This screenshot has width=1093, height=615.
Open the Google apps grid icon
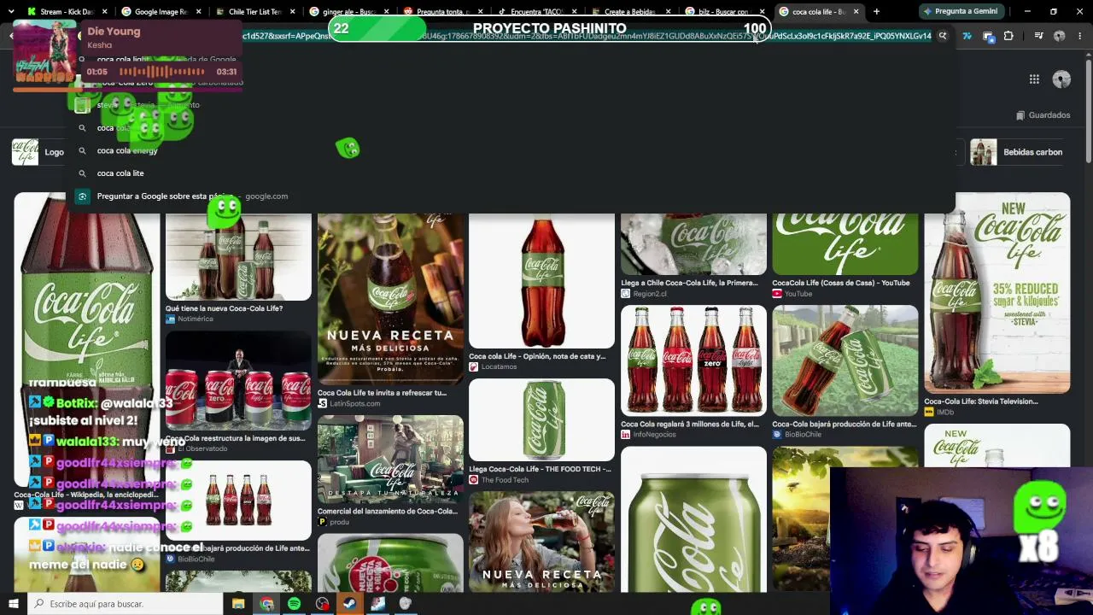pyautogui.click(x=1034, y=79)
